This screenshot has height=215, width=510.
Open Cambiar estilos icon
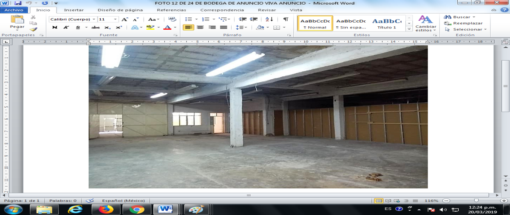425,23
